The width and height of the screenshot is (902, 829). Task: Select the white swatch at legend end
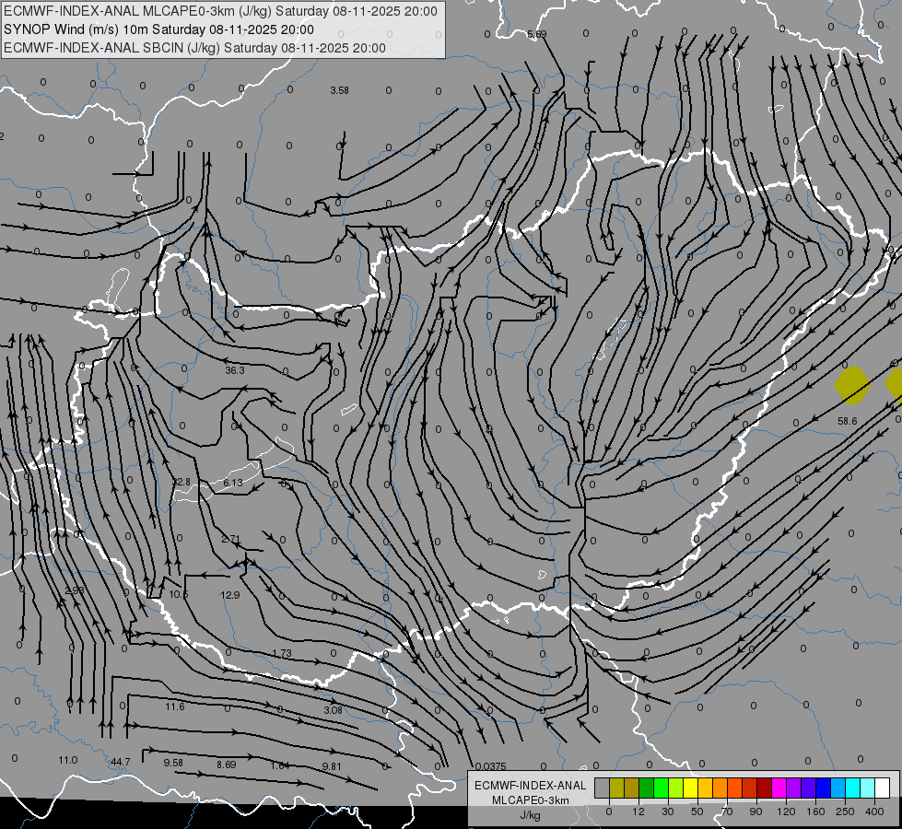(x=882, y=788)
